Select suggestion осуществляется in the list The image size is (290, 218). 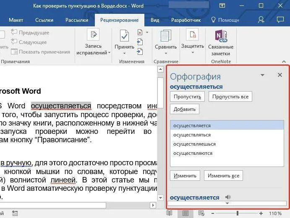coord(227,126)
